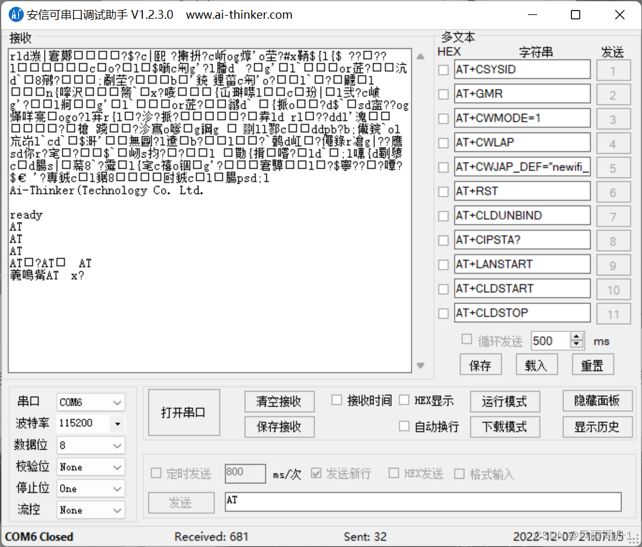This screenshot has width=642, height=547.
Task: Click 隐藏面板 to hide the panel
Action: (597, 402)
